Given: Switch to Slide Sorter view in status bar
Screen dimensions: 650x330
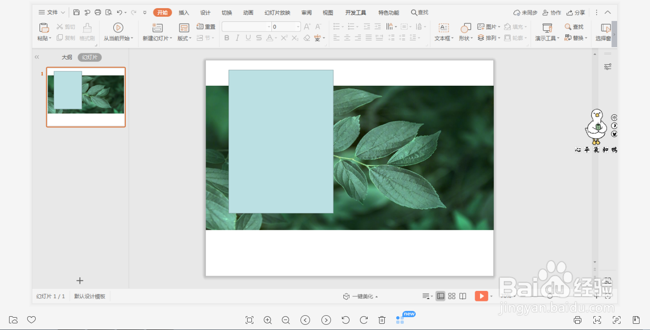Looking at the screenshot, I should point(452,296).
